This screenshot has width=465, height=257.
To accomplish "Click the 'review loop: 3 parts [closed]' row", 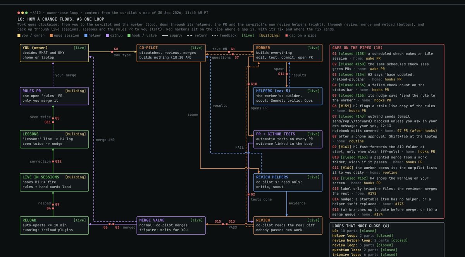I will (x=363, y=245).
